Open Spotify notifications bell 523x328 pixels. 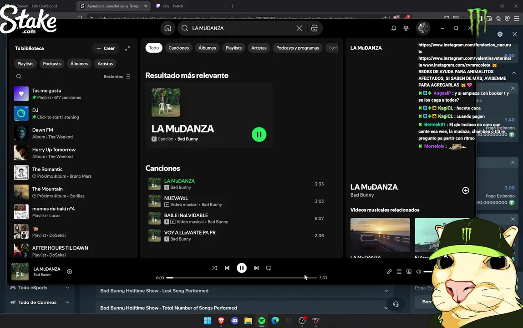(x=394, y=28)
